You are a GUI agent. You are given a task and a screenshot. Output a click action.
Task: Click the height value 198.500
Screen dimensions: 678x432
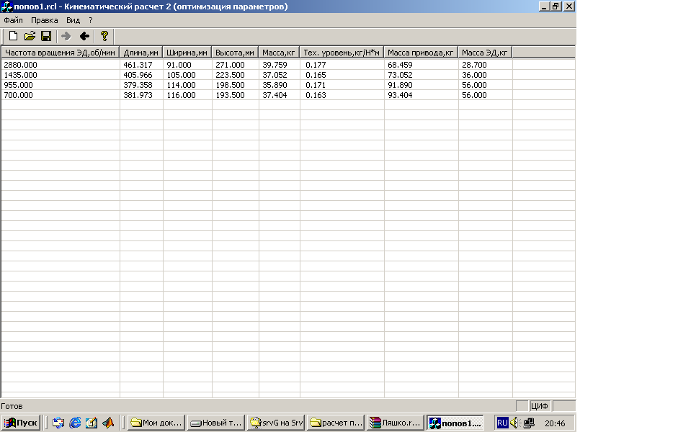(230, 85)
